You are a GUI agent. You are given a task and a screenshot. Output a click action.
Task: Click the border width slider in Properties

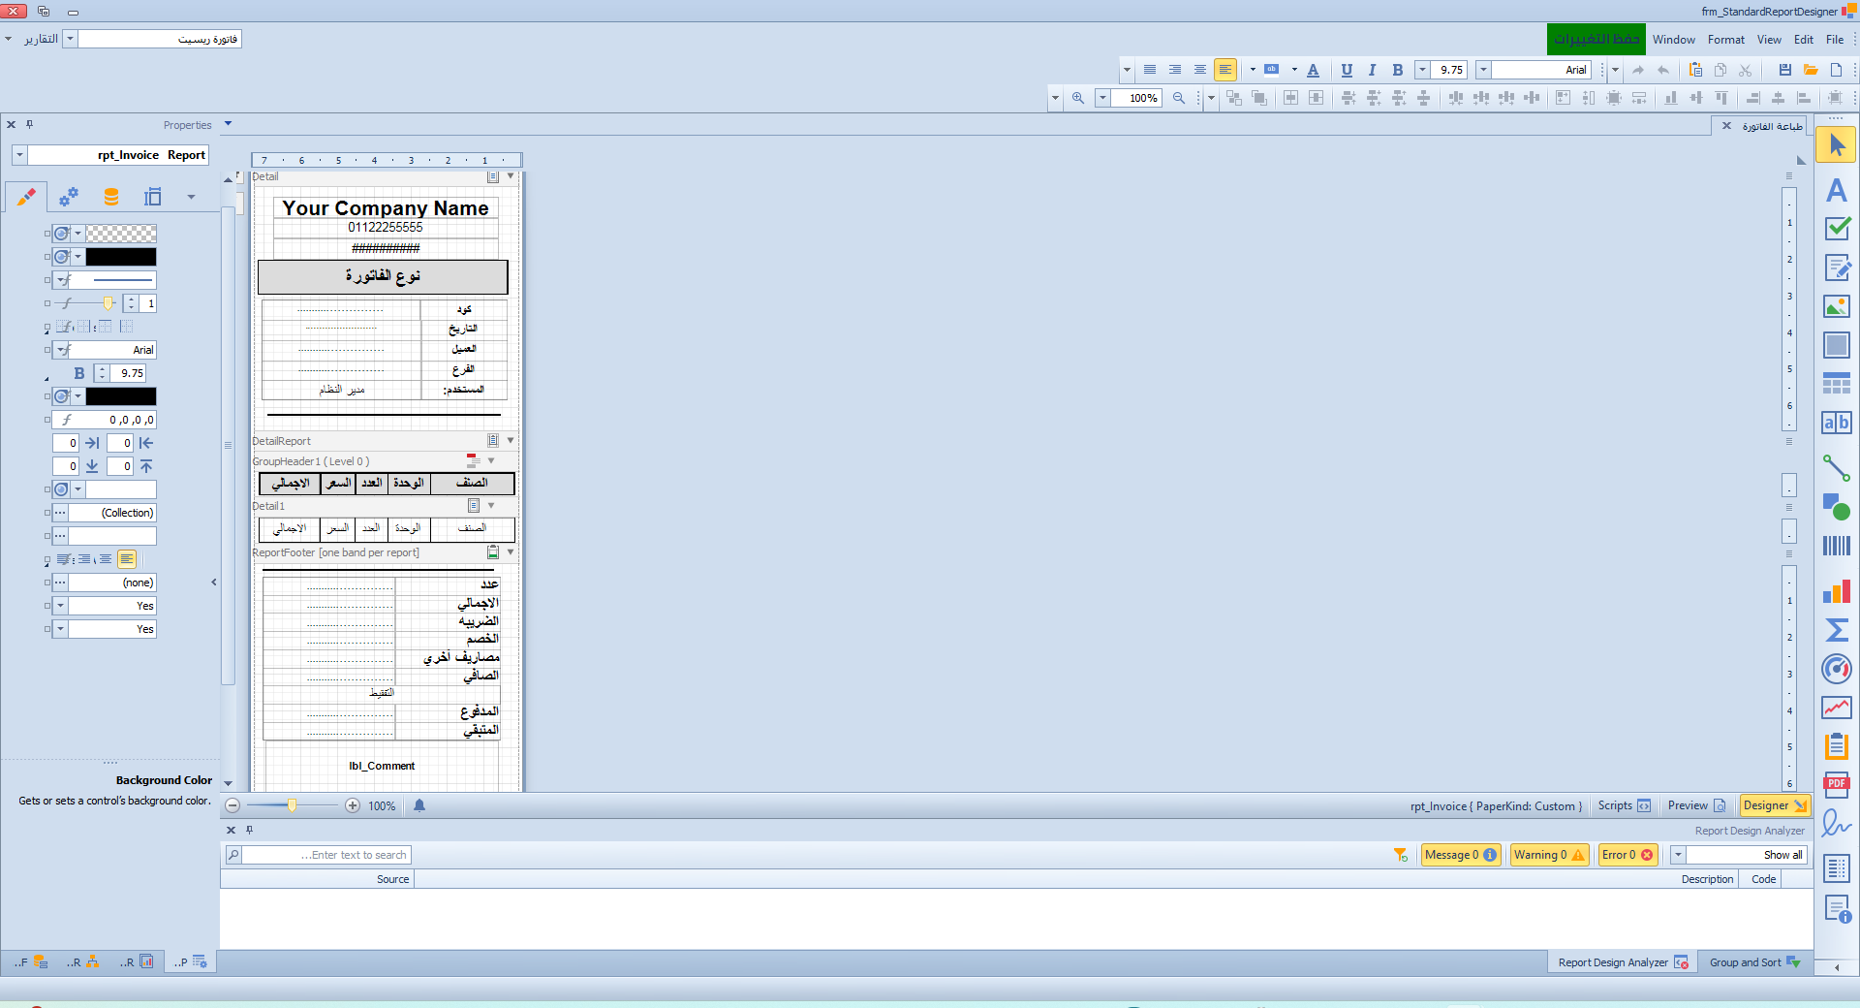(x=87, y=303)
